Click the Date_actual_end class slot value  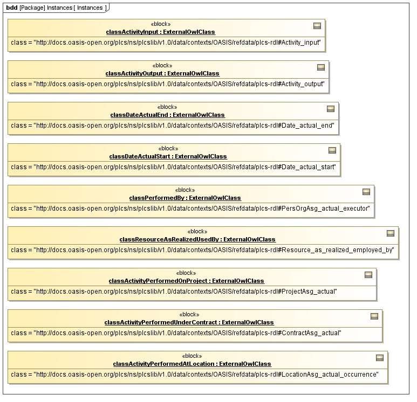pyautogui.click(x=173, y=126)
